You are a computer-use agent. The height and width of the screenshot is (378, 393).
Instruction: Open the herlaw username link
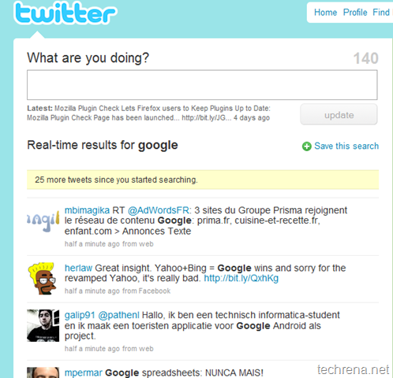[78, 268]
